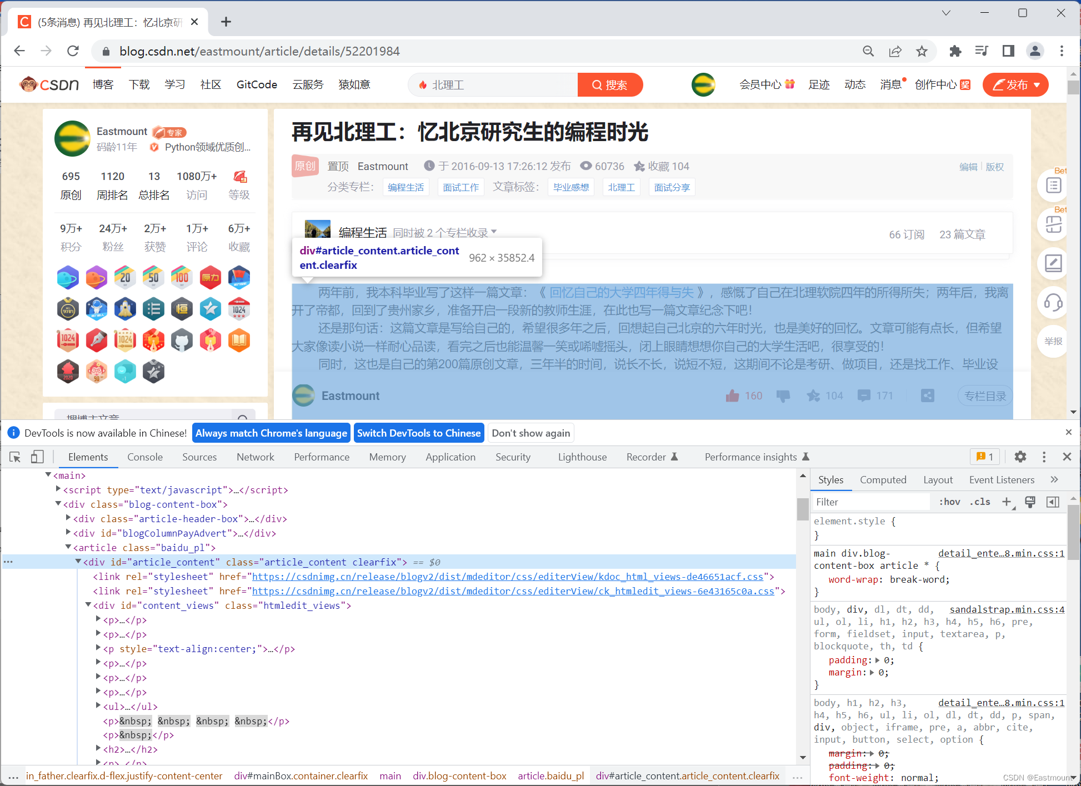
Task: Click the toggle element state icon hov
Action: [x=949, y=501]
